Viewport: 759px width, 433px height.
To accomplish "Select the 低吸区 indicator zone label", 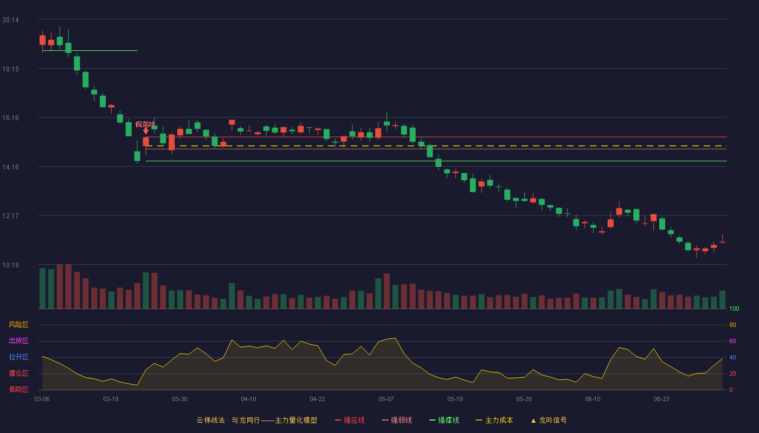I will point(18,390).
